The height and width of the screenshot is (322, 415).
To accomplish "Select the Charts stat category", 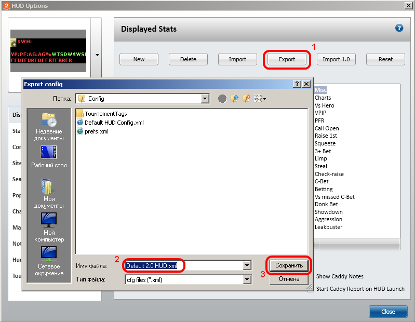I will tap(323, 98).
